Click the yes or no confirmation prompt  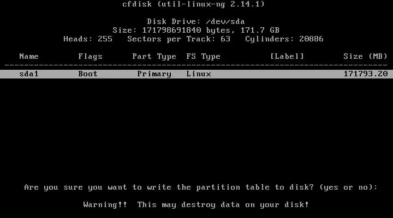201,187
